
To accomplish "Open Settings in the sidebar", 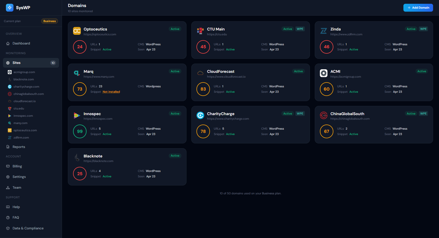I will 31,177.
